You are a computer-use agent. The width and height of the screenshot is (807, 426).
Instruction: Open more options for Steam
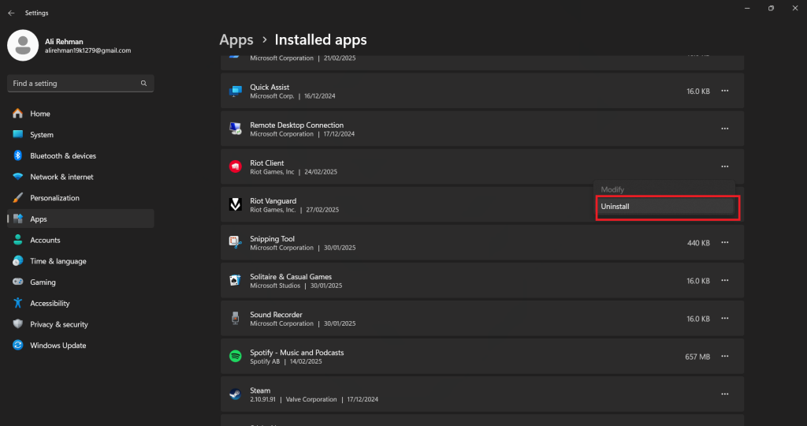tap(725, 394)
